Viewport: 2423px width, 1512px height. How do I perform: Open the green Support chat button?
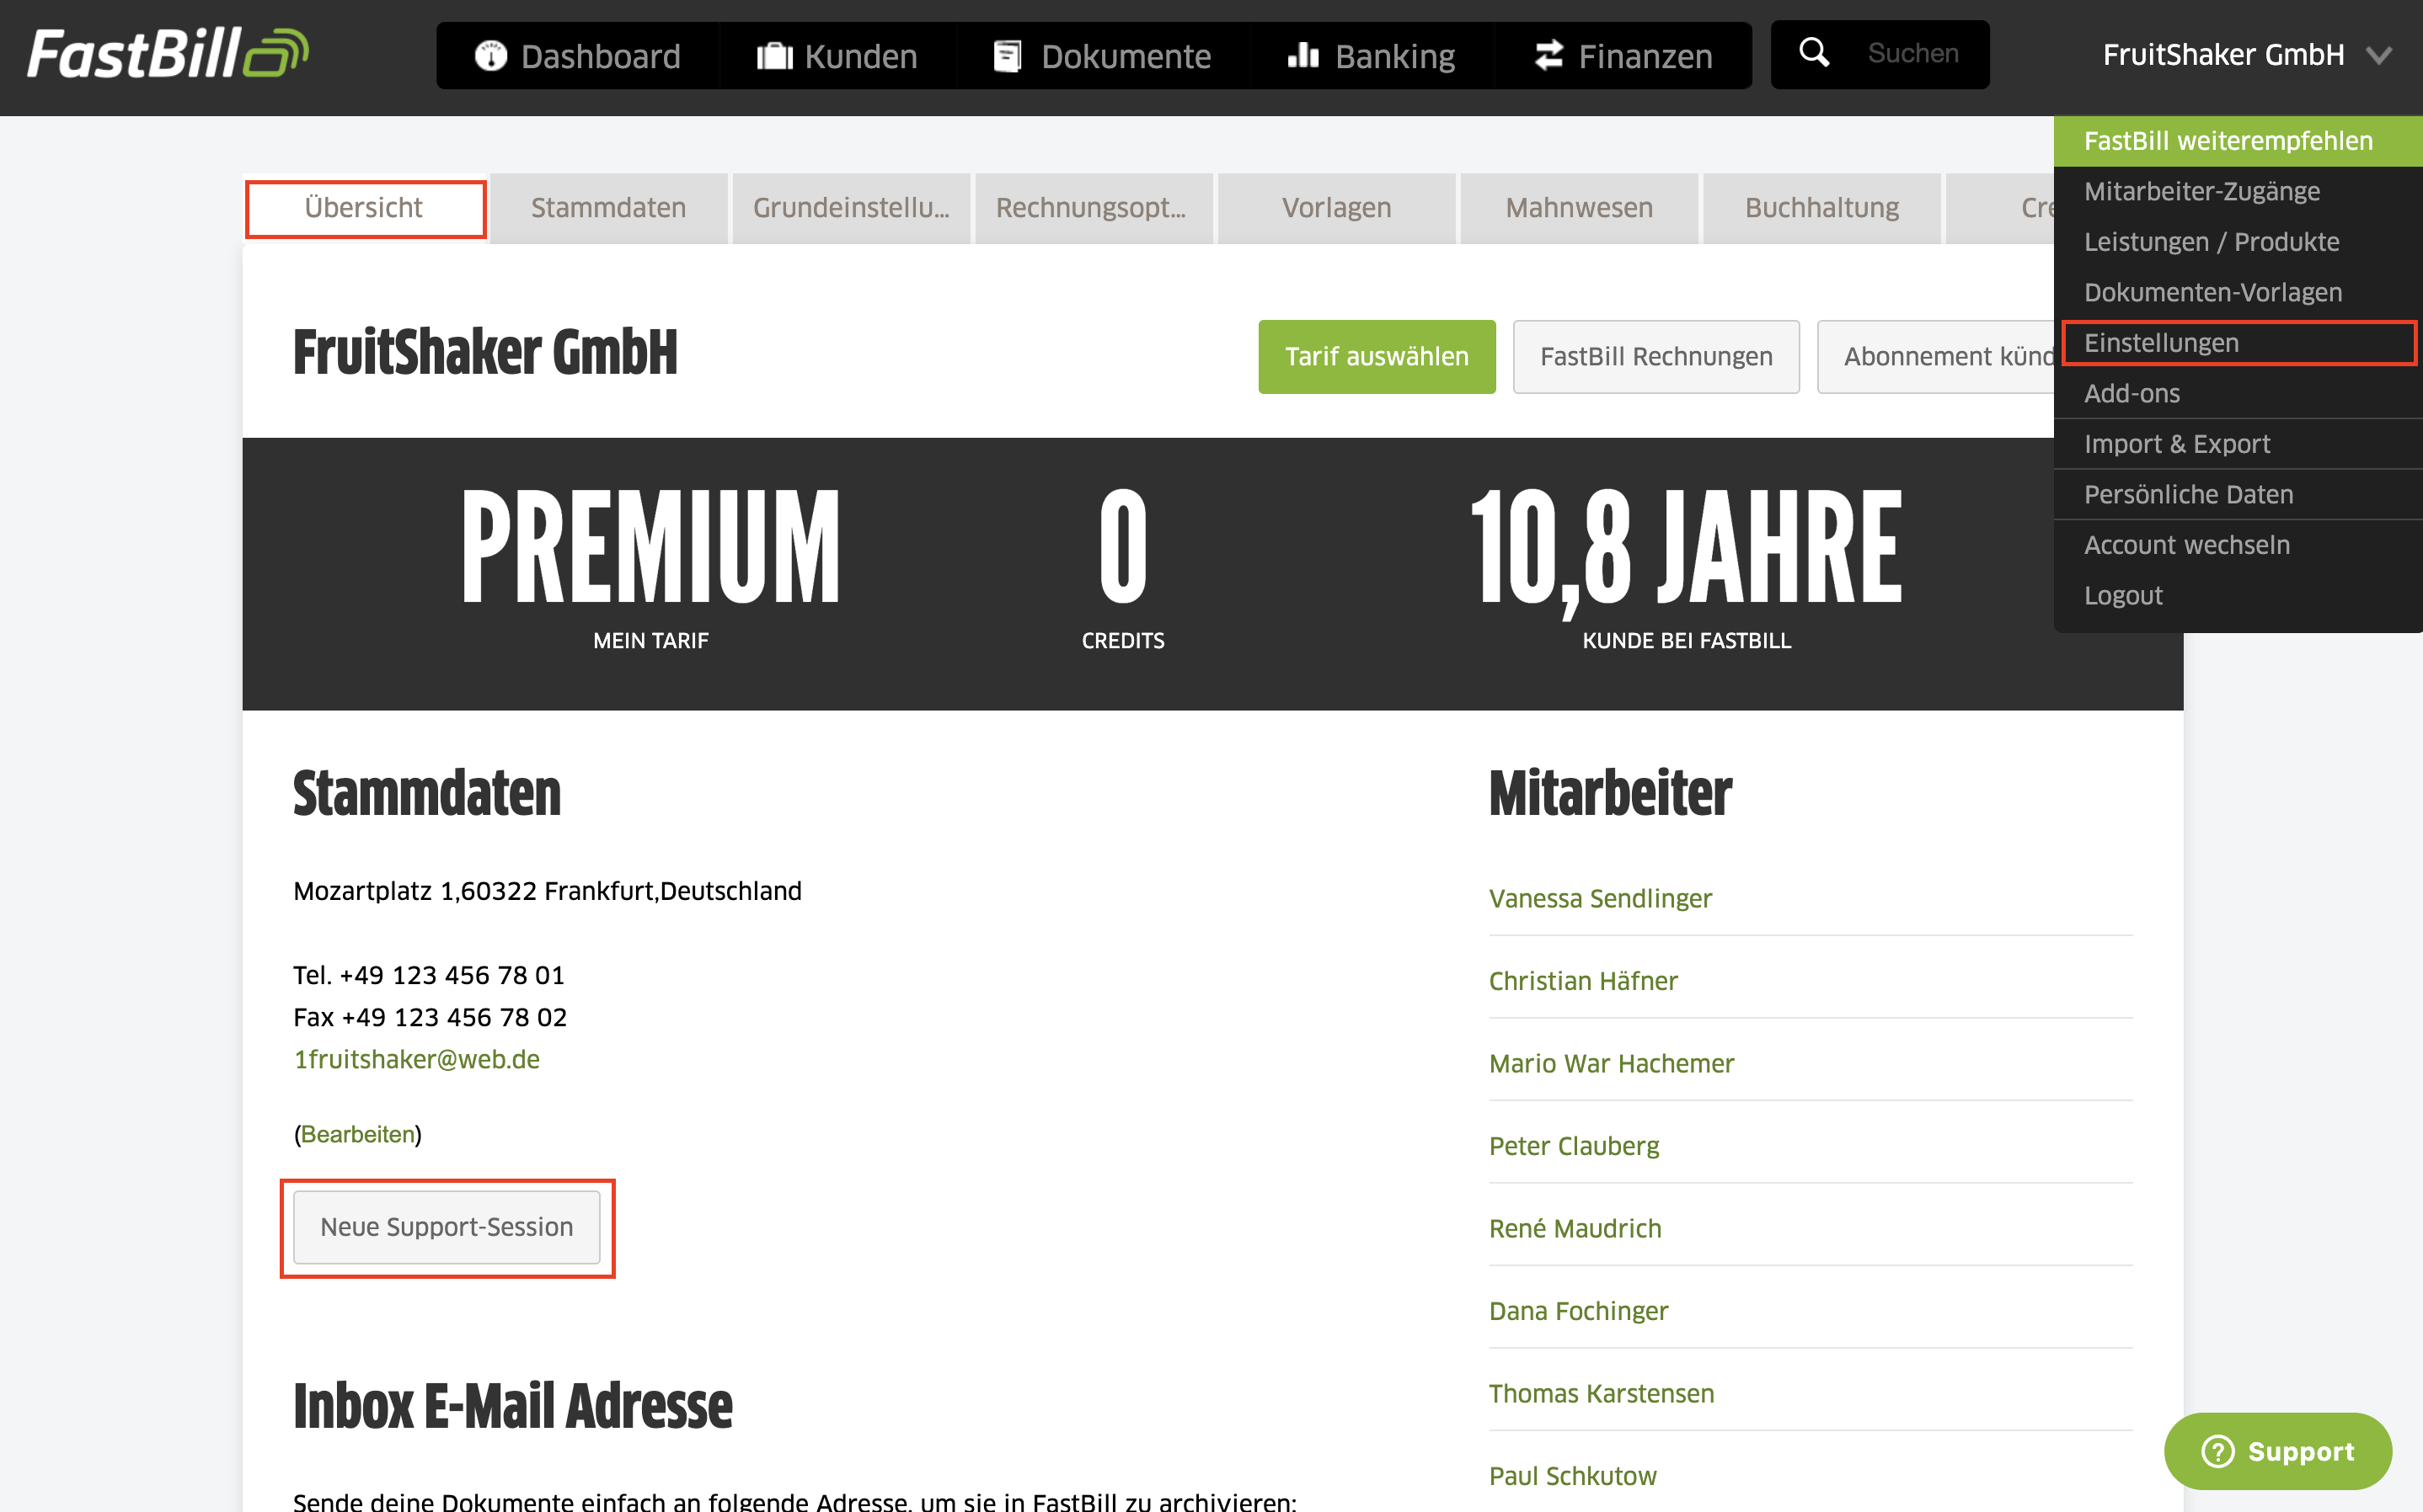coord(2278,1451)
